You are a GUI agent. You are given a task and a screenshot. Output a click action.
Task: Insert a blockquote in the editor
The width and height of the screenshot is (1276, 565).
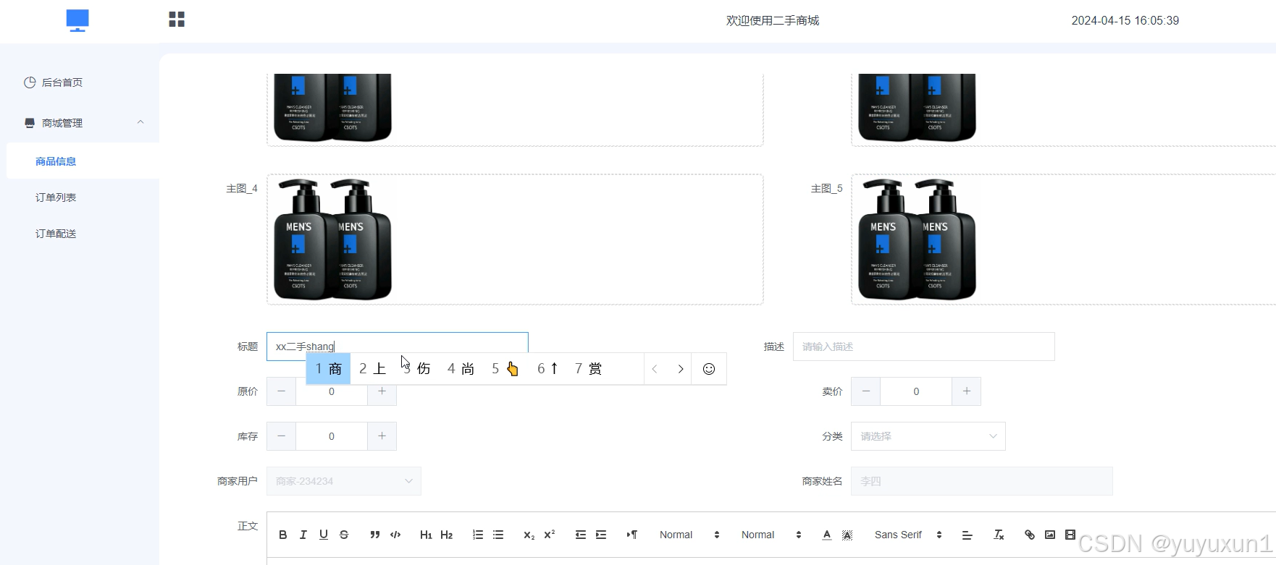click(x=375, y=535)
